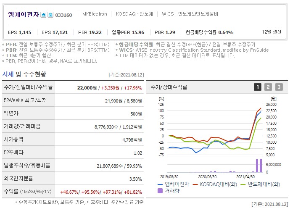Viewport: 290px width, 208px height.
Task: Click 시세 및 주주현황 section heading
Action: coord(24,74)
